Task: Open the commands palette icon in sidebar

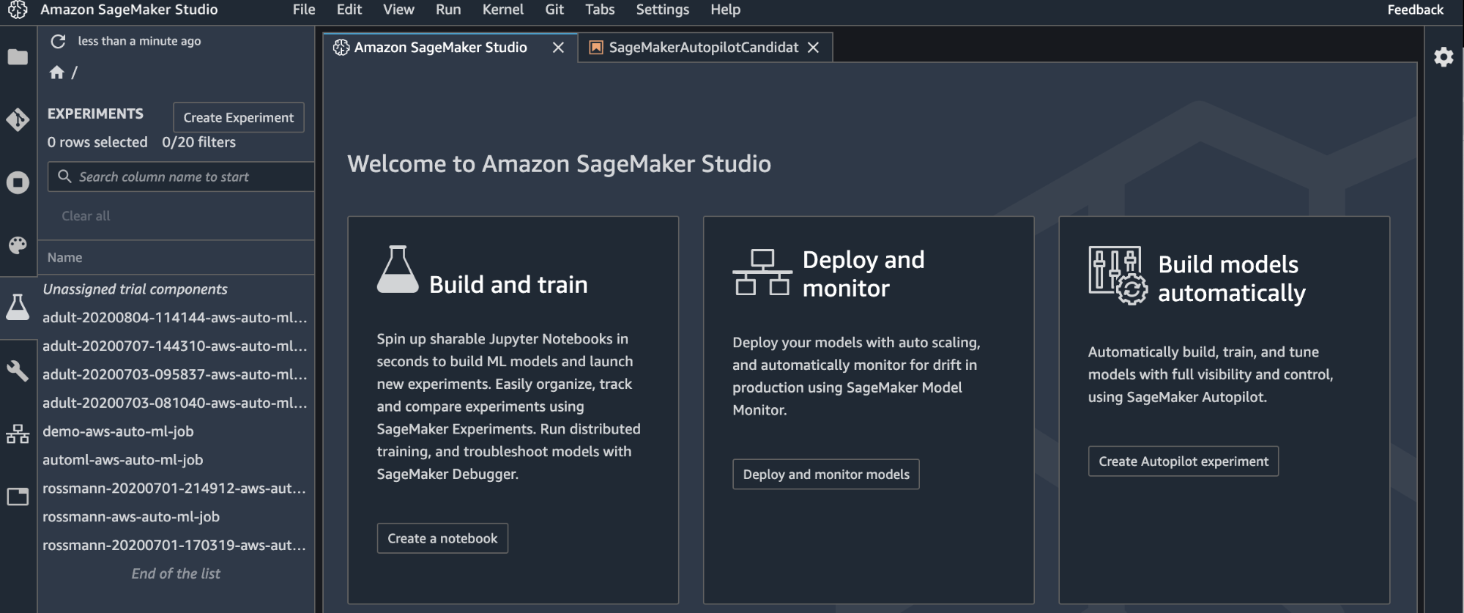Action: [x=18, y=245]
